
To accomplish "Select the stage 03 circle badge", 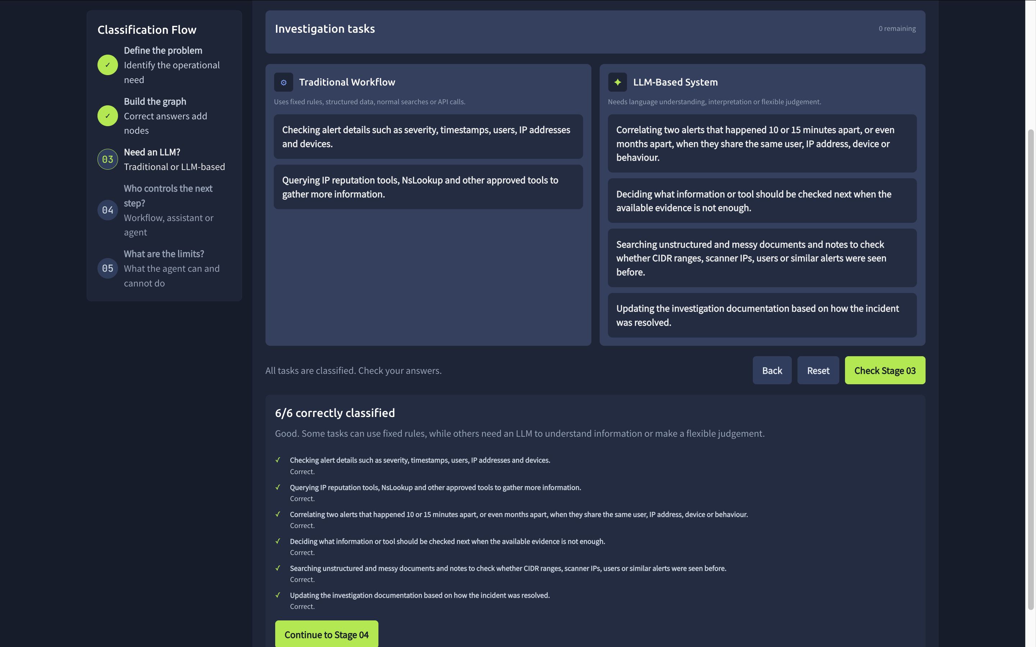I will (x=108, y=159).
